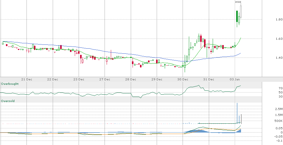Select the 03 Jan date label
The image size is (283, 145).
point(235,79)
